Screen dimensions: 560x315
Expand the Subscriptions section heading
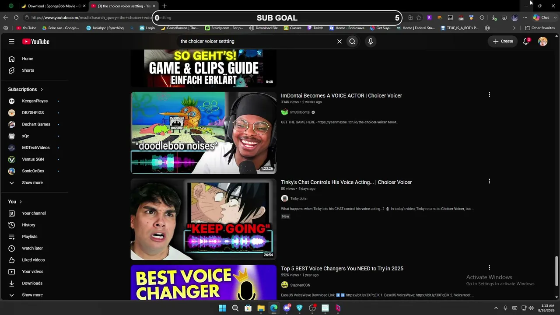26,89
